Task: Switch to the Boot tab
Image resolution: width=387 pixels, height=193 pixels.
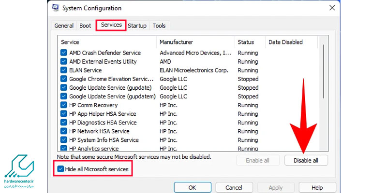Action: (x=86, y=26)
